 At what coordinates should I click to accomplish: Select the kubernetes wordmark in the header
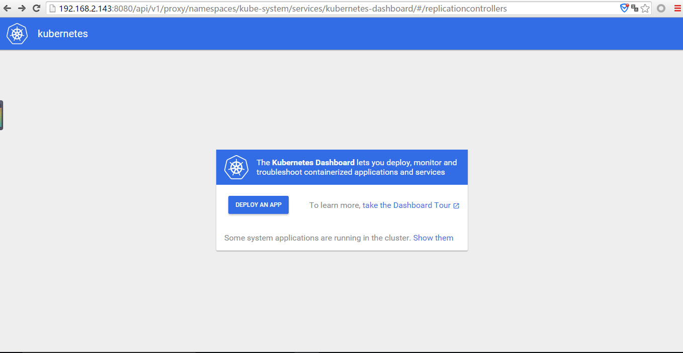[62, 34]
